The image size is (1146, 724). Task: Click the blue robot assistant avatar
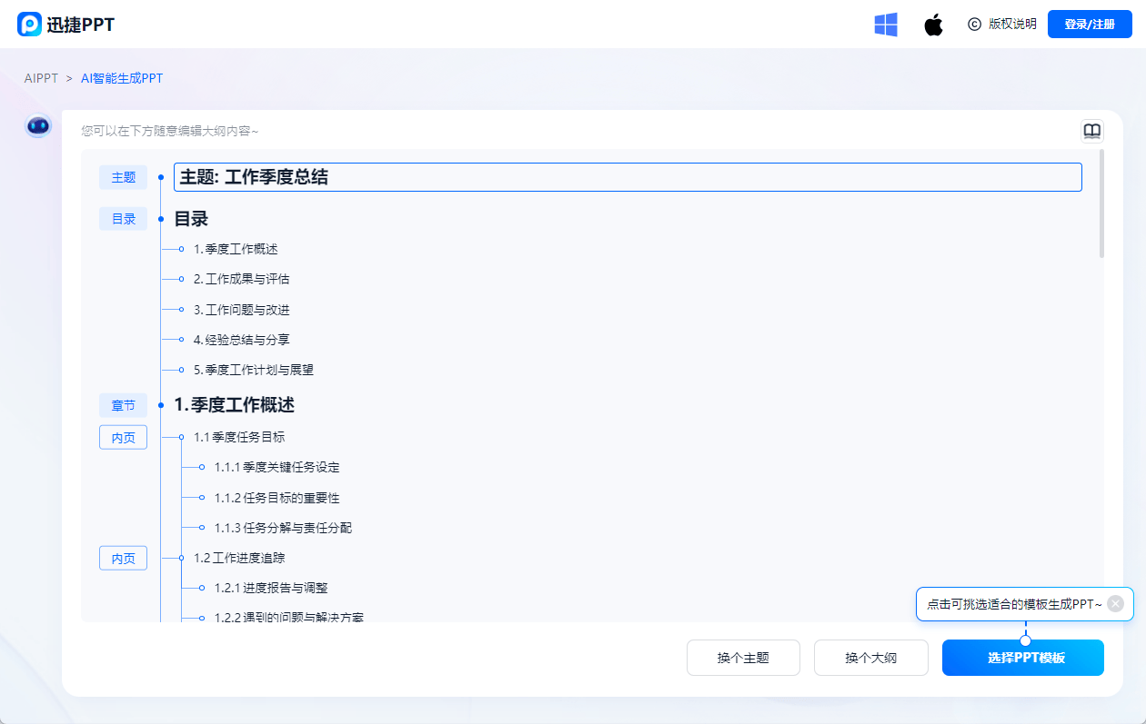coord(38,126)
